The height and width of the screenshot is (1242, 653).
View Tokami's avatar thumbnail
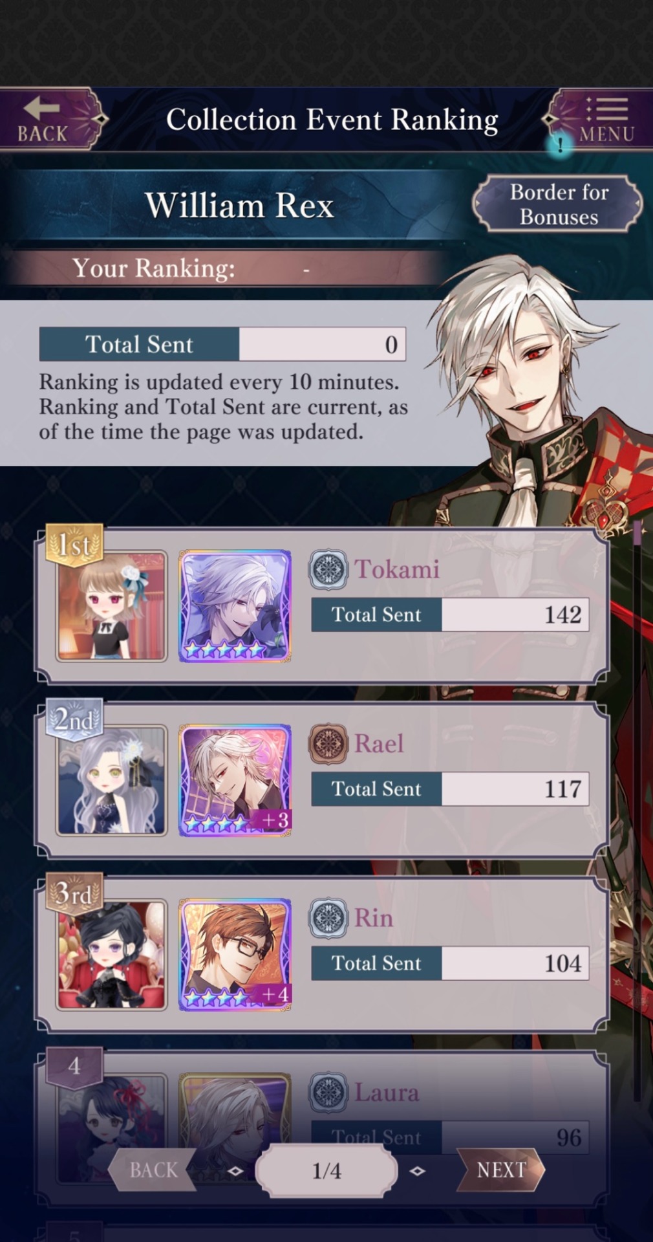(x=111, y=606)
